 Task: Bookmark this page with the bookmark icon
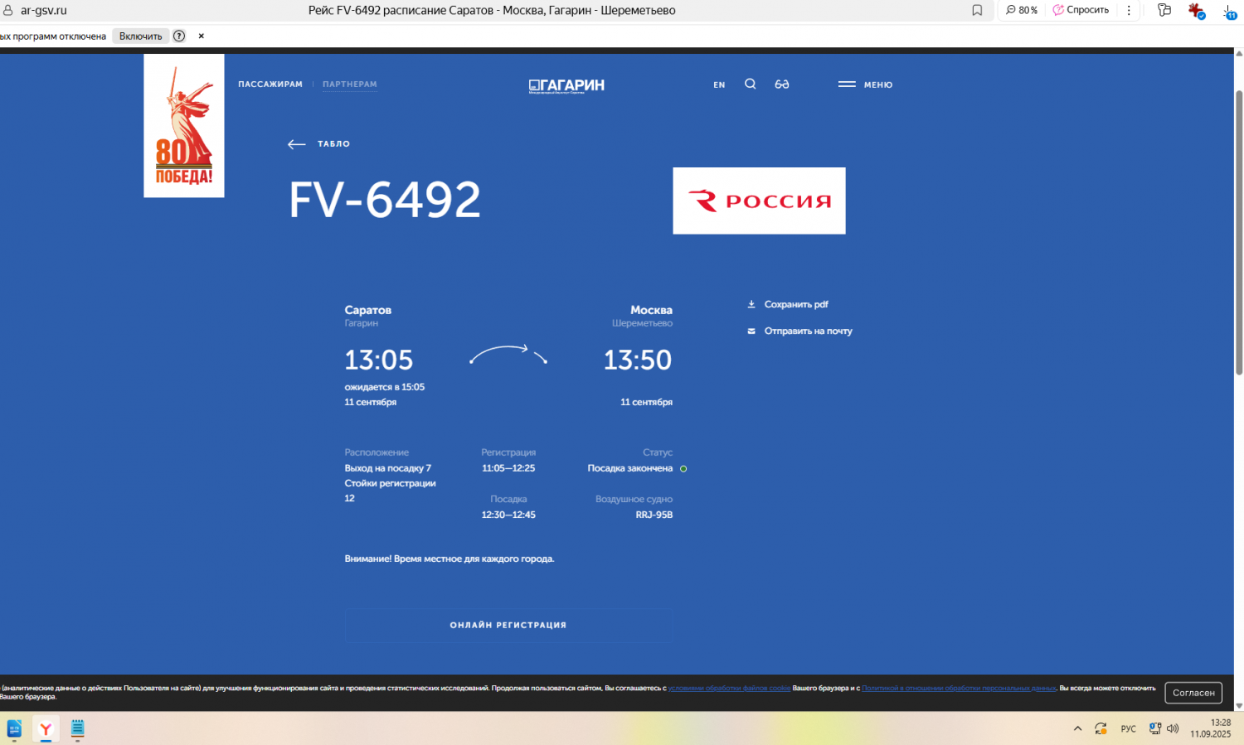click(x=977, y=11)
